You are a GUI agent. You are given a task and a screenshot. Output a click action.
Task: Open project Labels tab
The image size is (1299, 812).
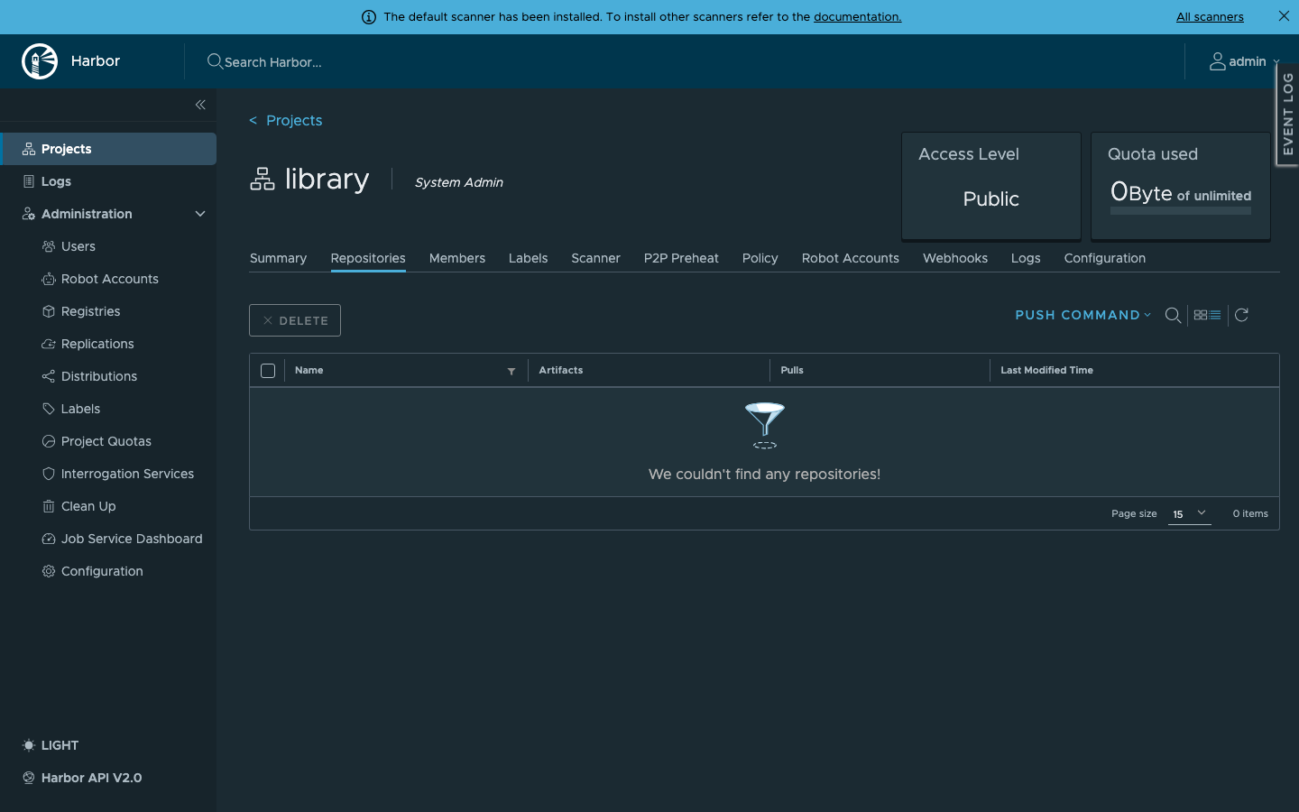tap(528, 258)
